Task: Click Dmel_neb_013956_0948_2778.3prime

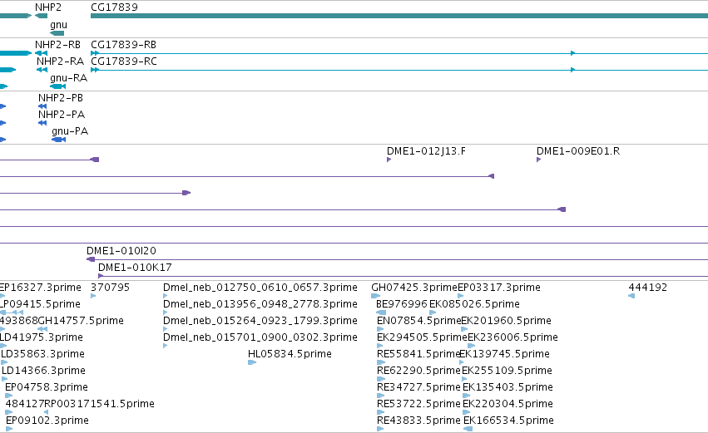Action: tap(260, 304)
